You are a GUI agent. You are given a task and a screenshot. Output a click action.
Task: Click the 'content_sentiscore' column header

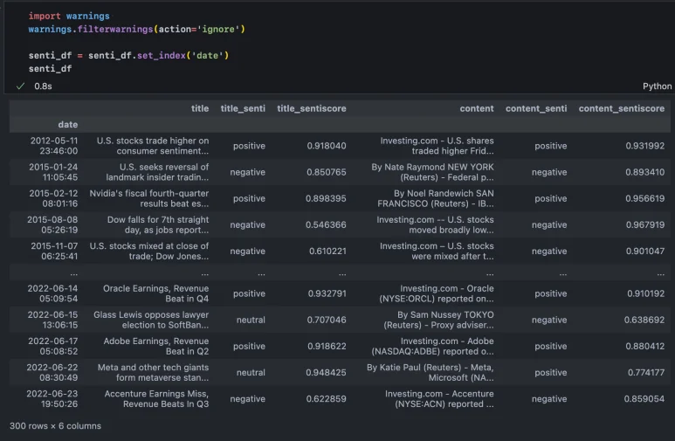(x=621, y=109)
